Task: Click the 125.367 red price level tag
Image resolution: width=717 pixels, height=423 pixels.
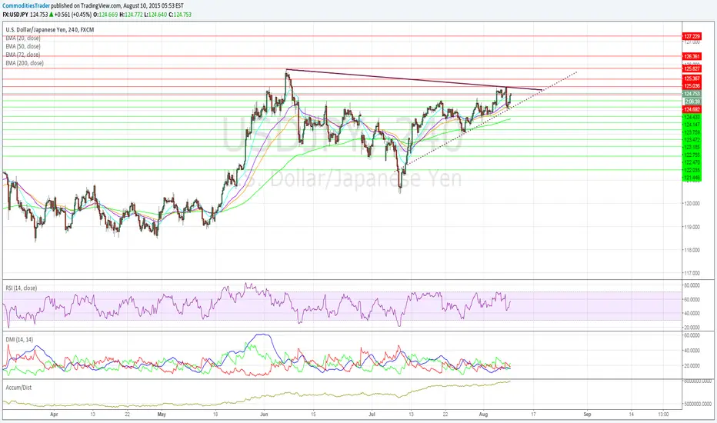Action: 692,78
